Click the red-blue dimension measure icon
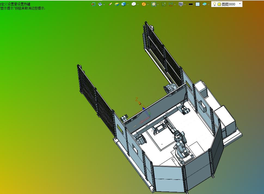Image resolution: width=264 pixels, height=194 pixels. click(171, 4)
